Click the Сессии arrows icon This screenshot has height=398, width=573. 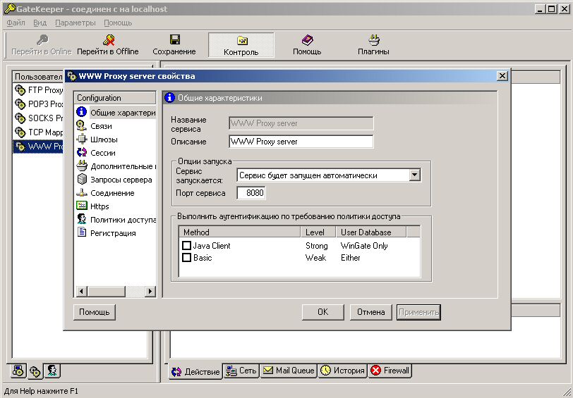[x=82, y=152]
